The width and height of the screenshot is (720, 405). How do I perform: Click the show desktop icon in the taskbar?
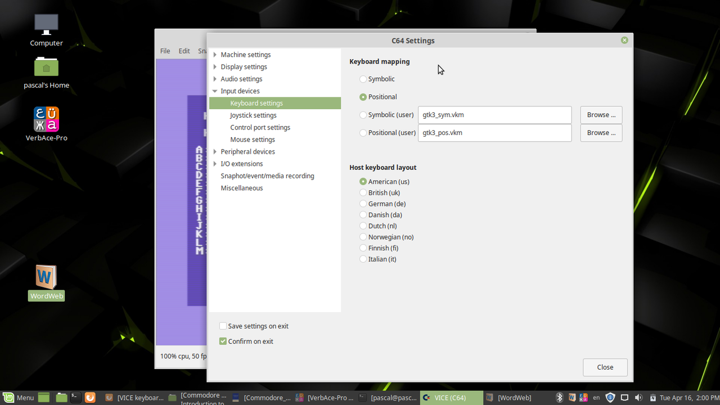44,398
